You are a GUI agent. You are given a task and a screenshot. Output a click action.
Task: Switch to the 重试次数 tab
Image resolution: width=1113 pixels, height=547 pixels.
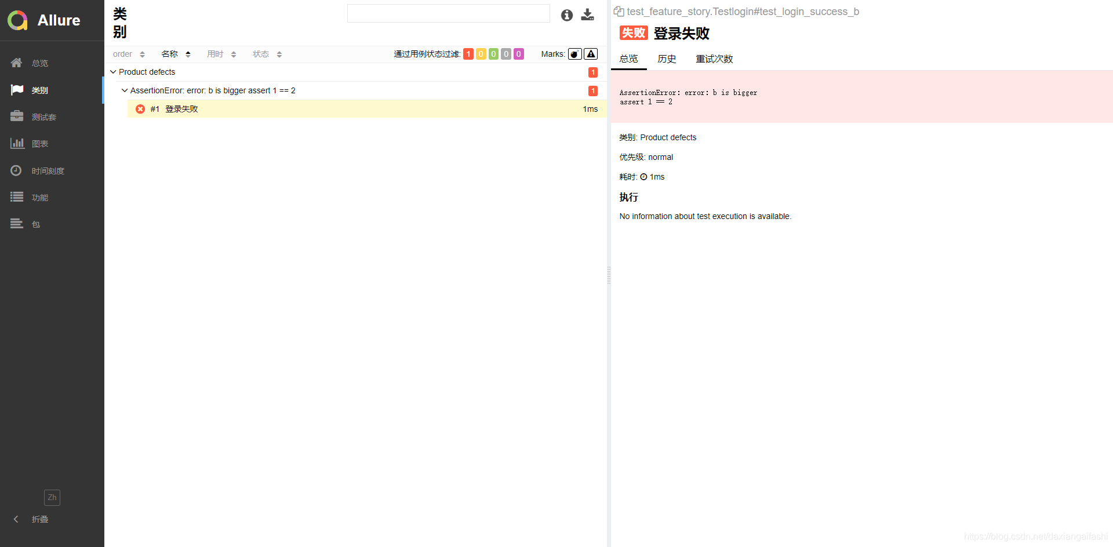coord(714,59)
